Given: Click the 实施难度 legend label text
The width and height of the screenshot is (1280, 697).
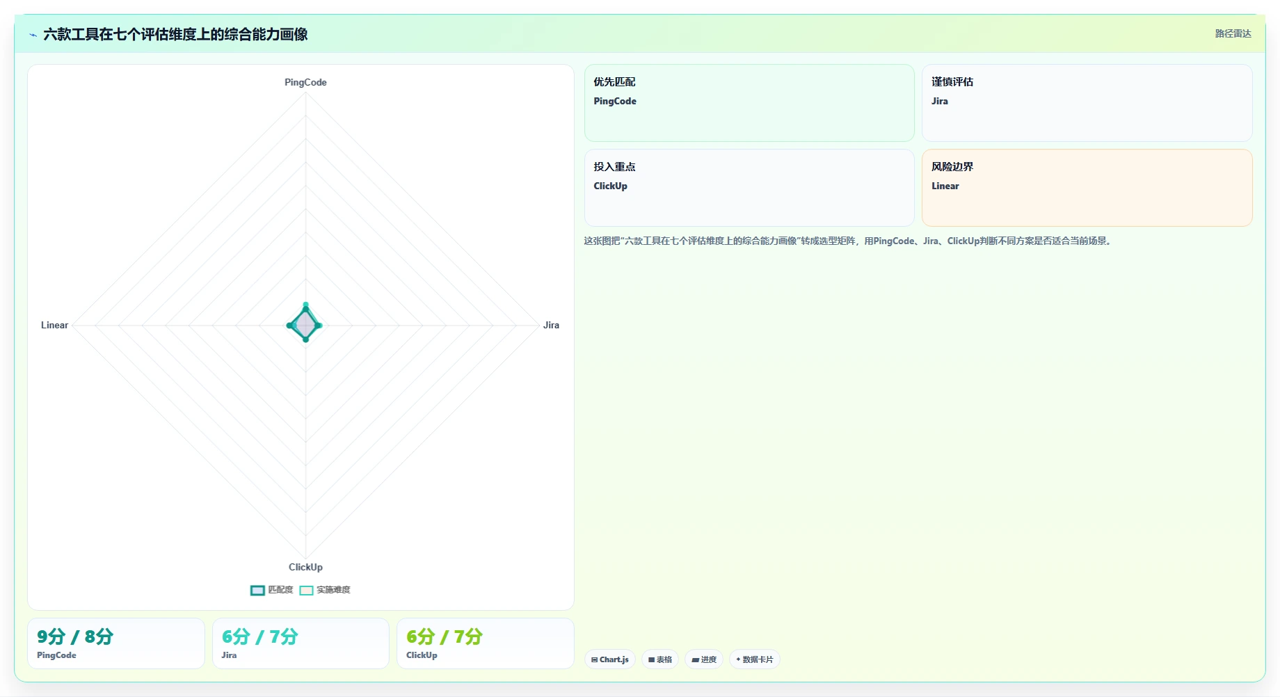Looking at the screenshot, I should [333, 590].
